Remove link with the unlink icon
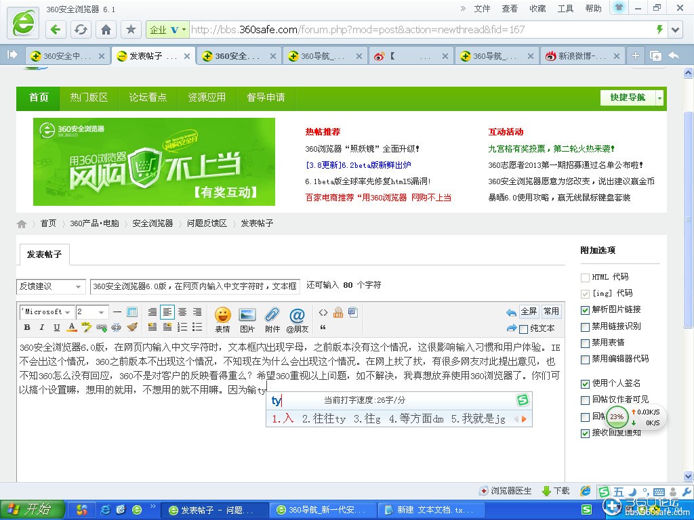This screenshot has width=694, height=520. pyautogui.click(x=117, y=327)
